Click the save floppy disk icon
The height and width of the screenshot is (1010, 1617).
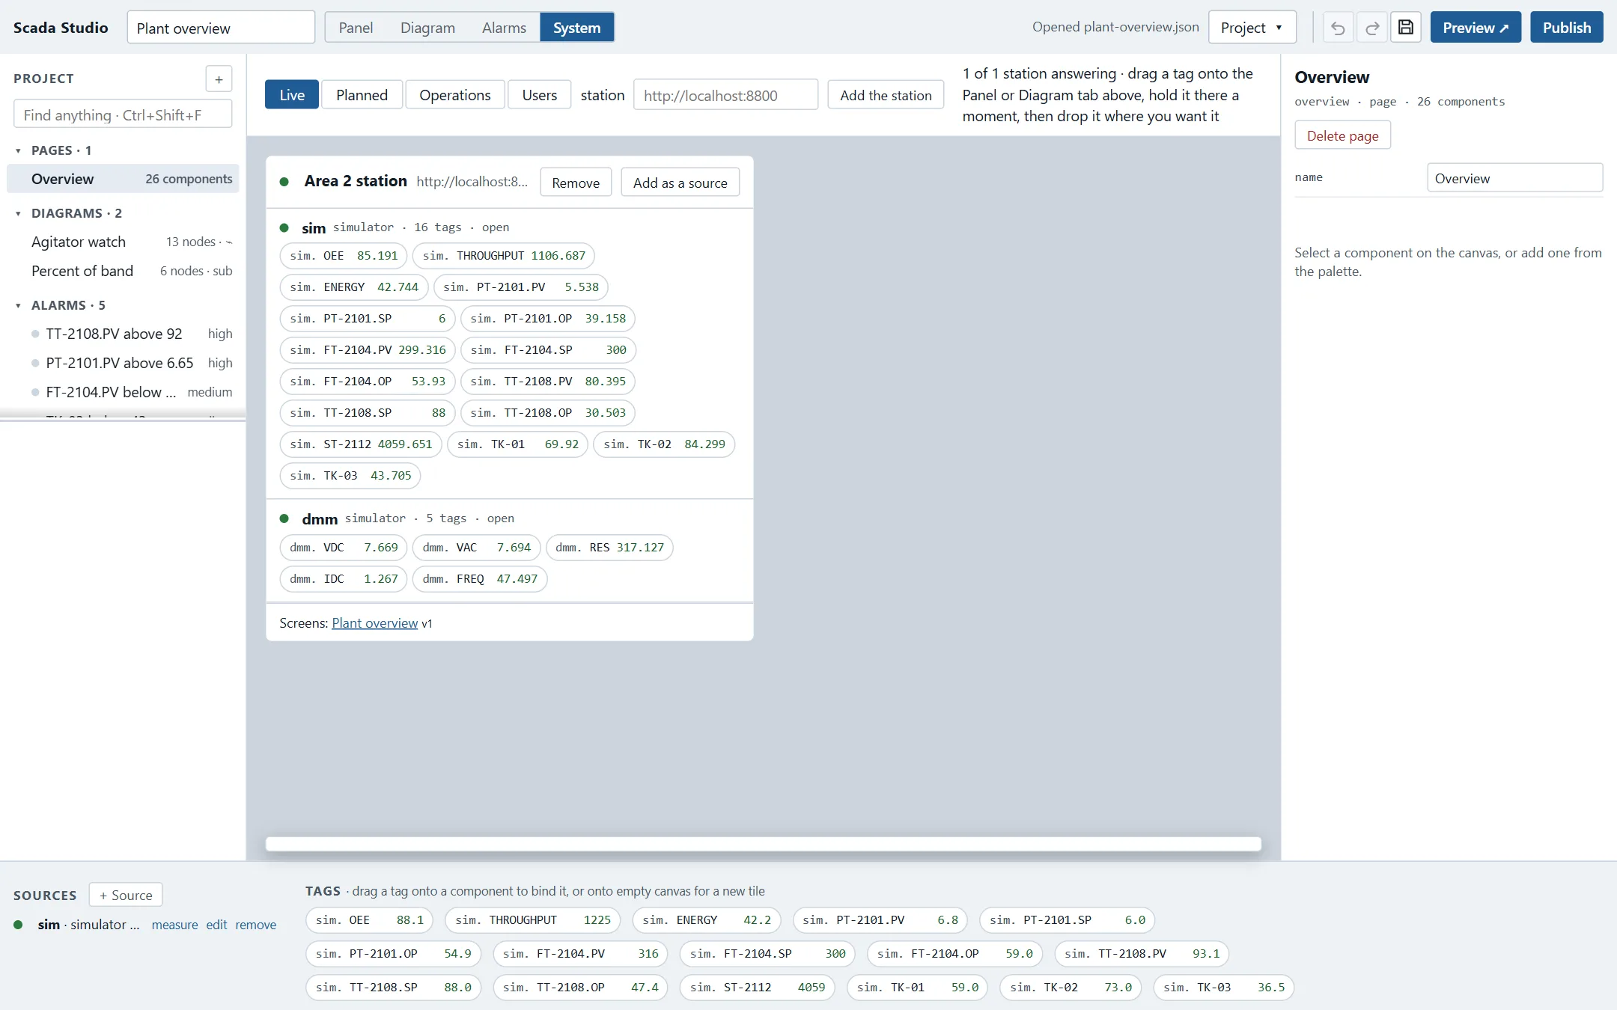pyautogui.click(x=1406, y=28)
